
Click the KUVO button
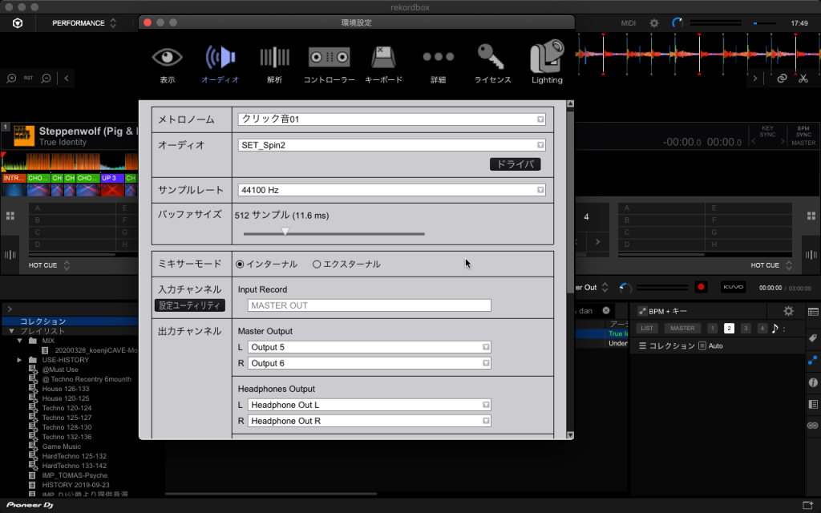tap(733, 287)
